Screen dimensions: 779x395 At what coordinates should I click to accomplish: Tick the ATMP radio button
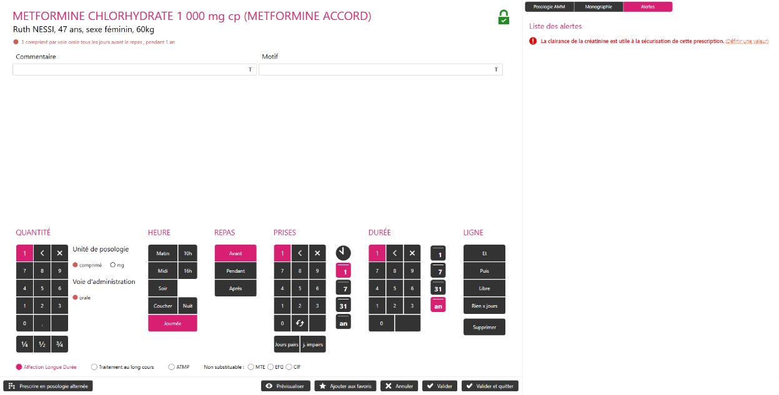pyautogui.click(x=172, y=367)
